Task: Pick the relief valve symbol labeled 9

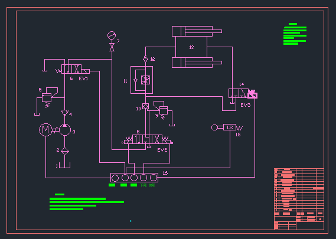Action: click(164, 111)
